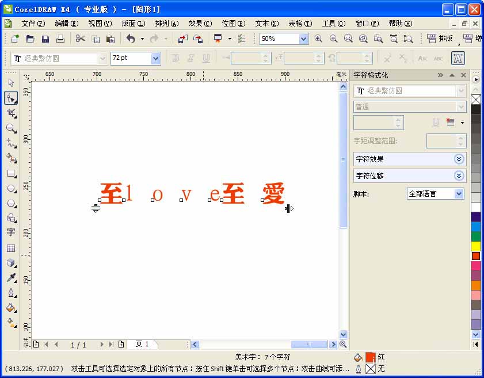The image size is (484, 378).
Task: Click the status bar red fill indicator
Action: pyautogui.click(x=370, y=357)
